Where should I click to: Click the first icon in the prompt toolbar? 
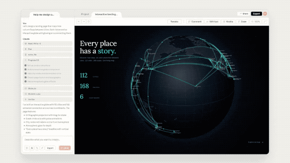click(27, 148)
